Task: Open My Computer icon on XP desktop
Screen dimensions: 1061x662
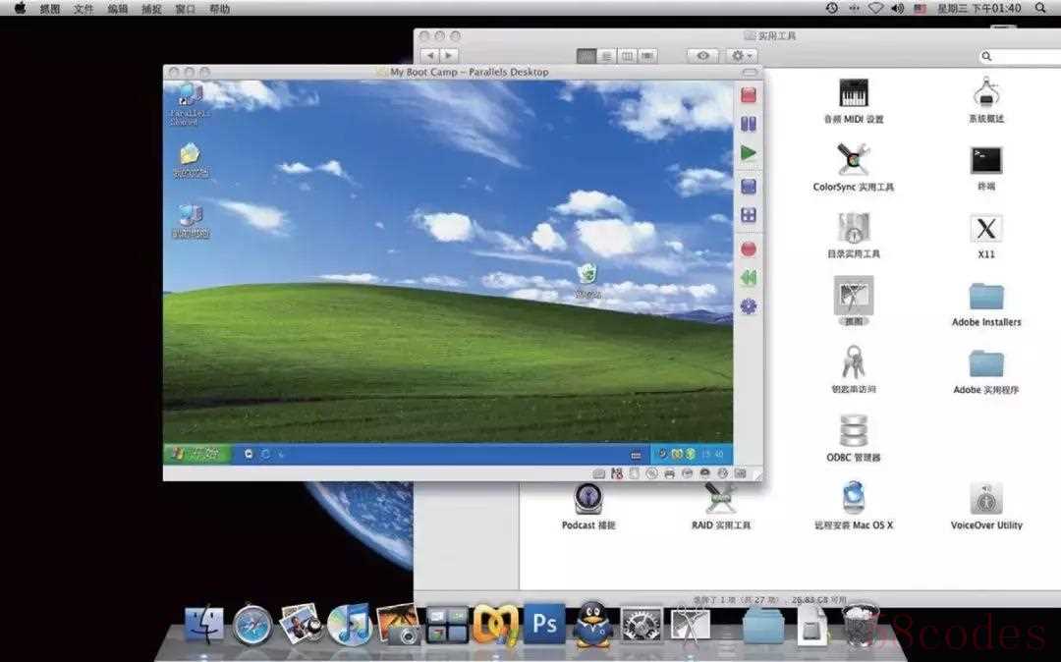Action: pyautogui.click(x=191, y=221)
